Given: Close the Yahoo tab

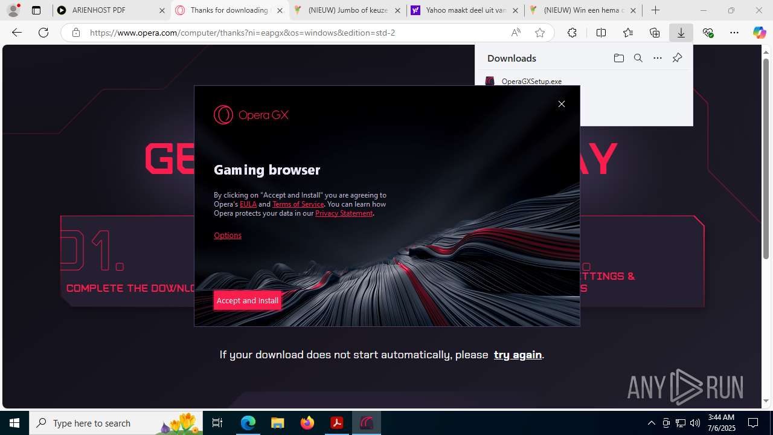Looking at the screenshot, I should pyautogui.click(x=515, y=10).
